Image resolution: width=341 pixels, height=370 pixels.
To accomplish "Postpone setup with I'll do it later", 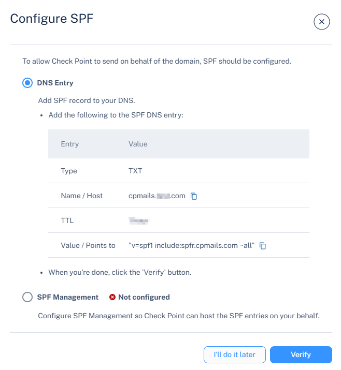I will (x=234, y=354).
